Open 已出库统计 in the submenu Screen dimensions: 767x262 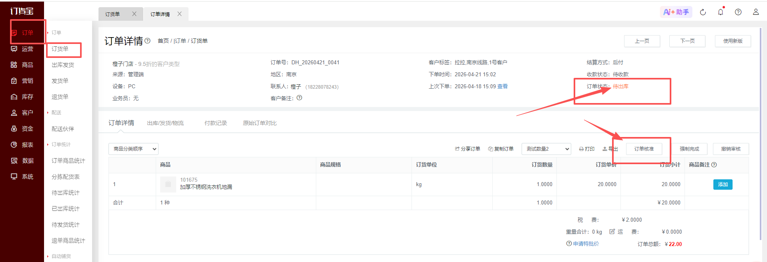pyautogui.click(x=66, y=208)
